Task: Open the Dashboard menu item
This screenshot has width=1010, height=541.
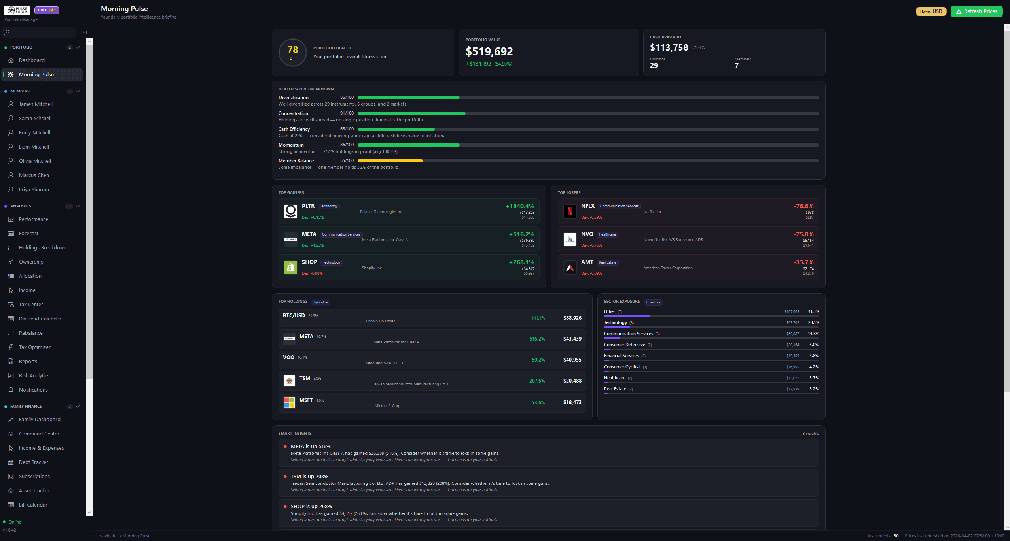Action: coord(32,60)
